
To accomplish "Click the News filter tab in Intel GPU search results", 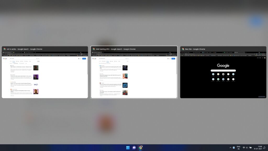I will [108, 61].
